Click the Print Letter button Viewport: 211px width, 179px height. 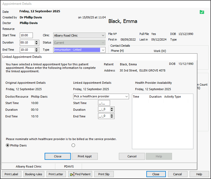[56, 174]
